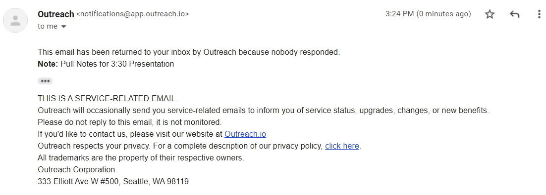Viewport: 546px width, 195px height.
Task: Click the sender's profile avatar
Action: coord(15,20)
